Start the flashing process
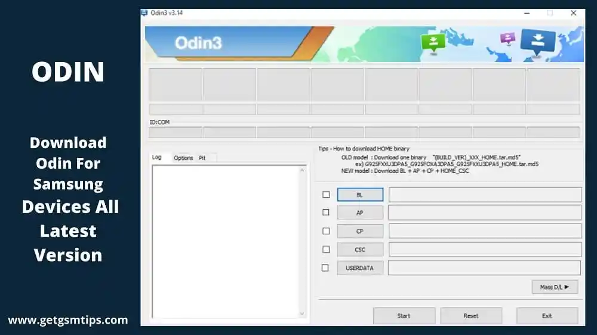Viewport: 597px width, 335px height. (x=404, y=316)
